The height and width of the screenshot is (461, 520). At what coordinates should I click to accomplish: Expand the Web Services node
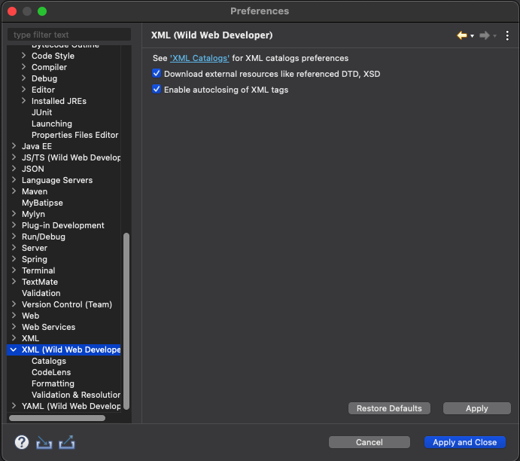14,327
